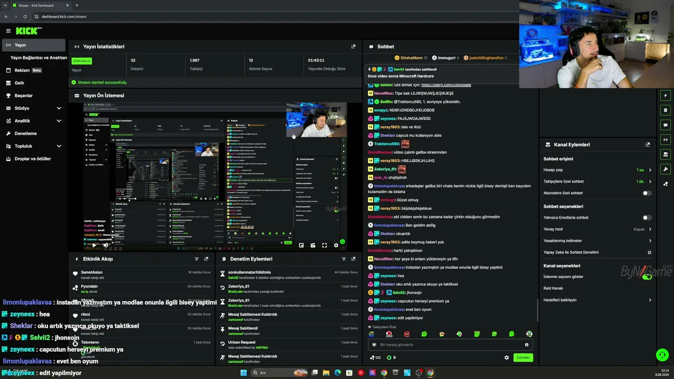Filter the Denetim Eylemleri list
This screenshot has height=379, width=674.
[x=344, y=259]
